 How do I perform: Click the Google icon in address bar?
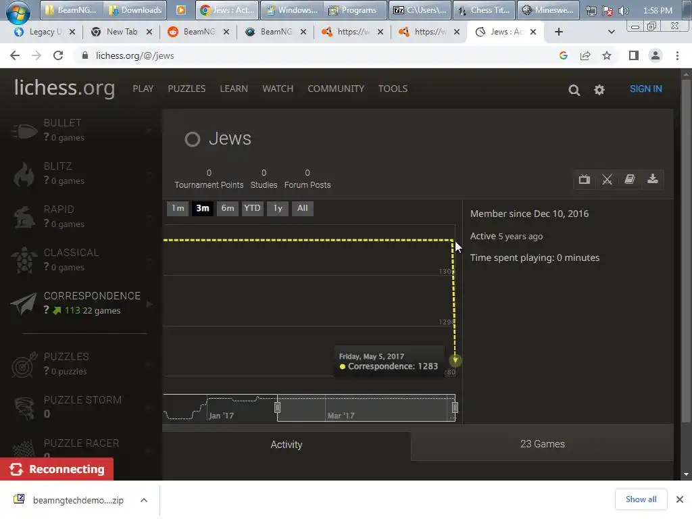tap(563, 55)
